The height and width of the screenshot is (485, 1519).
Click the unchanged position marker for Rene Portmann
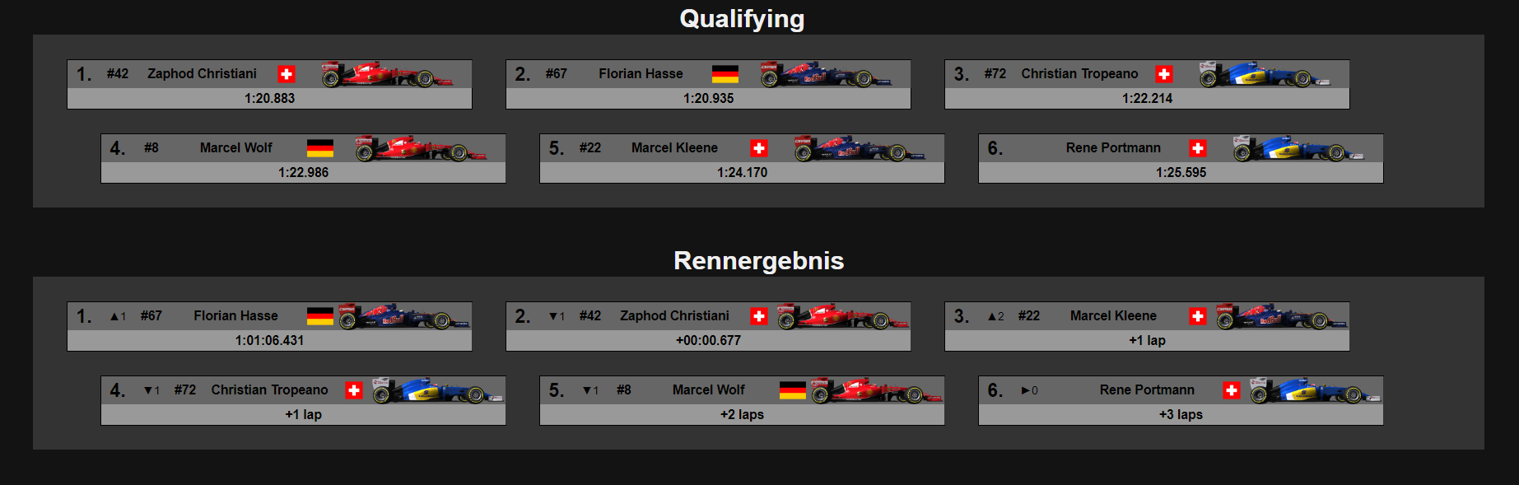pyautogui.click(x=1029, y=390)
